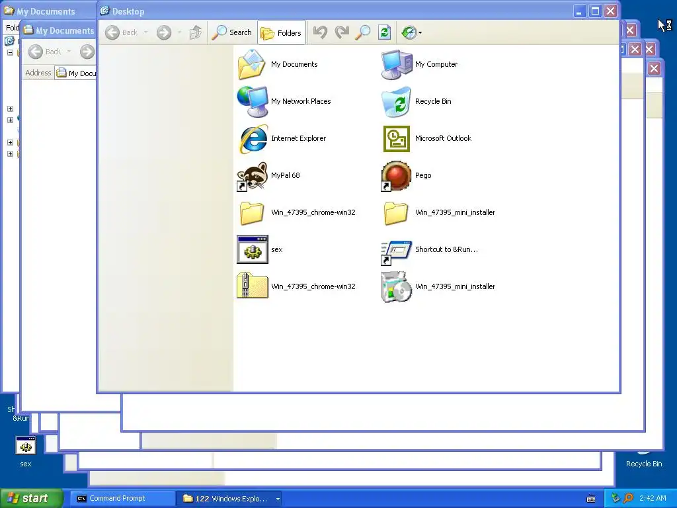
Task: Click Back in the Desktop window toolbar
Action: [x=122, y=32]
